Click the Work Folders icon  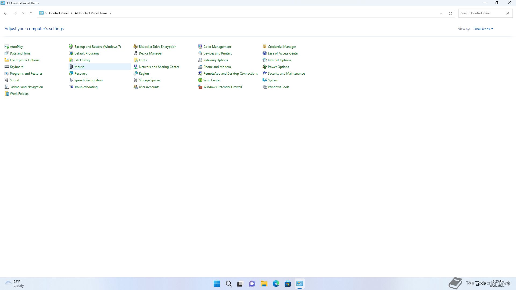coord(7,94)
